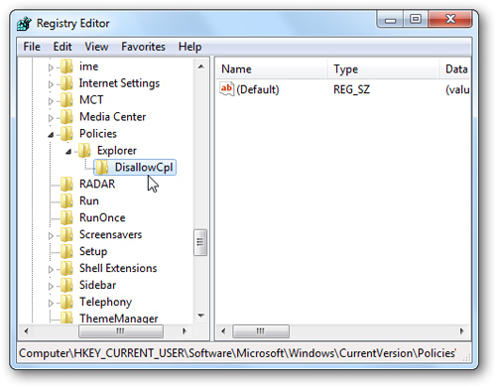Image resolution: width=496 pixels, height=387 pixels.
Task: Select the Run key label
Action: [89, 201]
